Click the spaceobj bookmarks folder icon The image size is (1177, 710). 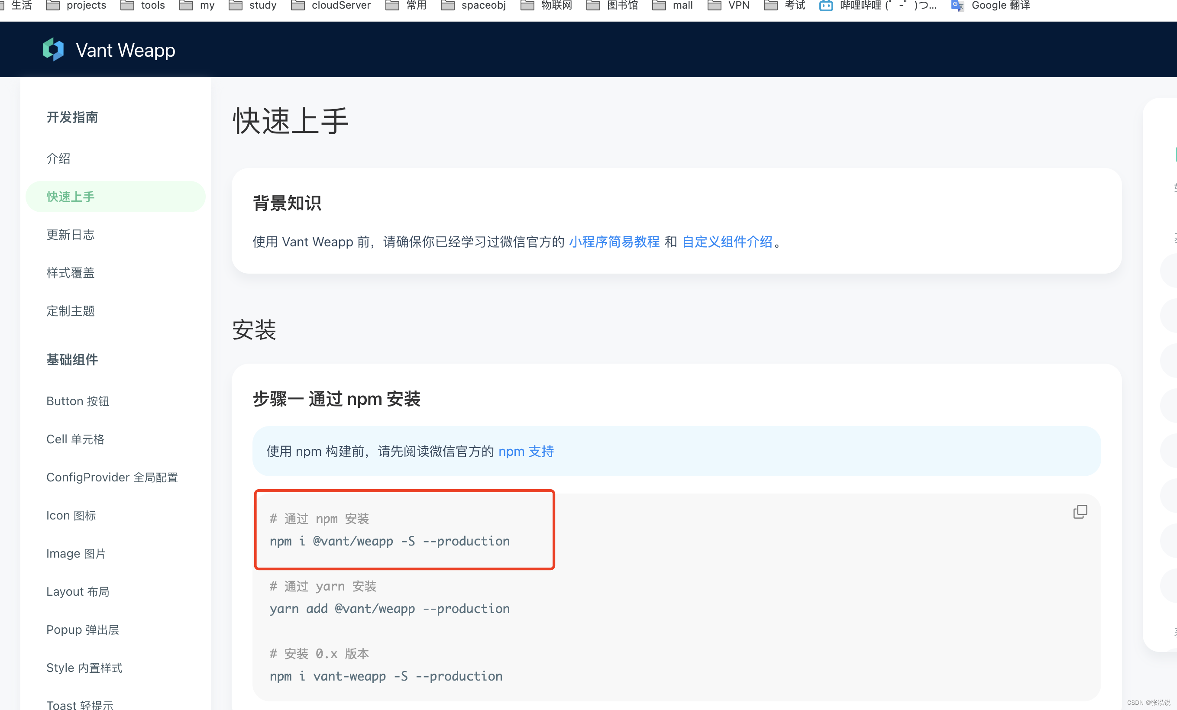tap(448, 5)
